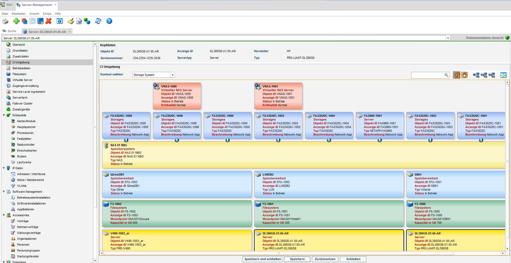Open the Server DL380G8-U1.05-AR address dropdown arrow
The width and height of the screenshot is (511, 263).
[448, 38]
